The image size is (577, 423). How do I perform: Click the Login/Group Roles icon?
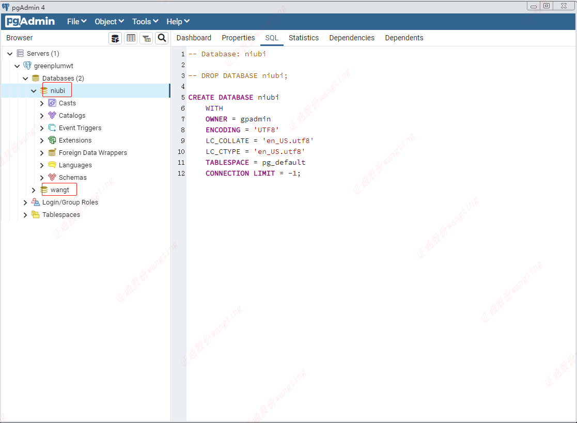coord(36,202)
